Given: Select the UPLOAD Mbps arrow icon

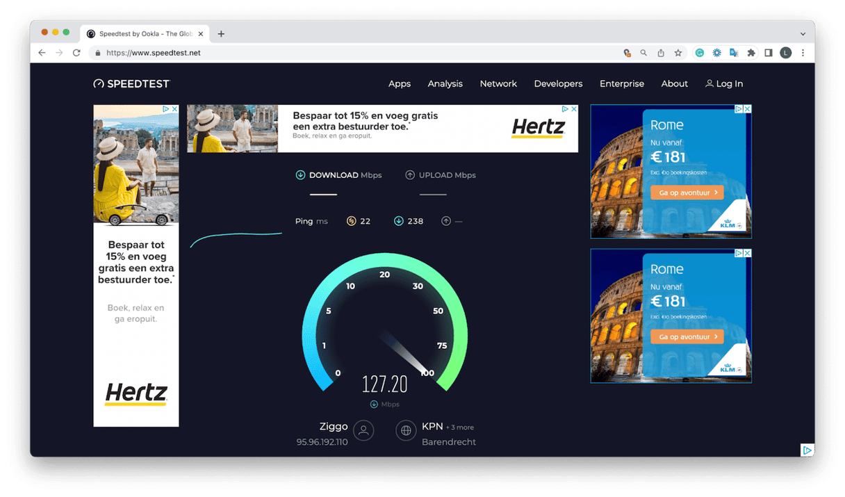Looking at the screenshot, I should click(x=409, y=175).
